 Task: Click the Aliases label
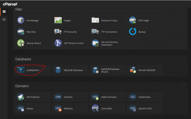[30, 109]
